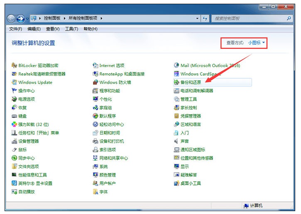Open the 文件(F) menu
The height and width of the screenshot is (214, 301).
coord(16,29)
